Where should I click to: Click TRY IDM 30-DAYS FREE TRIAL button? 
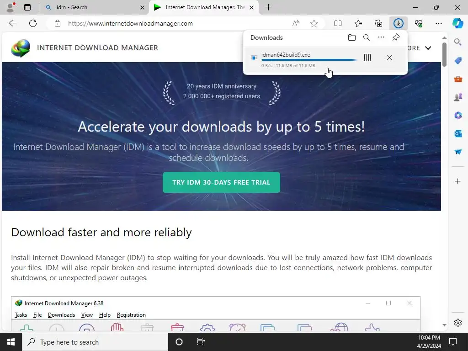(x=221, y=182)
